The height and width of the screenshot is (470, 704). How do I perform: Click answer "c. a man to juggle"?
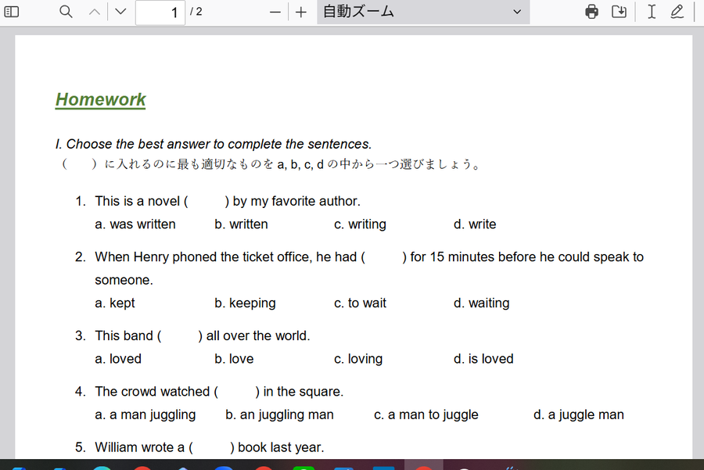pyautogui.click(x=426, y=414)
